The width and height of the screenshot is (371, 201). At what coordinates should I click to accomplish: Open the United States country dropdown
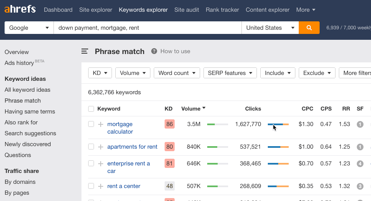point(270,28)
